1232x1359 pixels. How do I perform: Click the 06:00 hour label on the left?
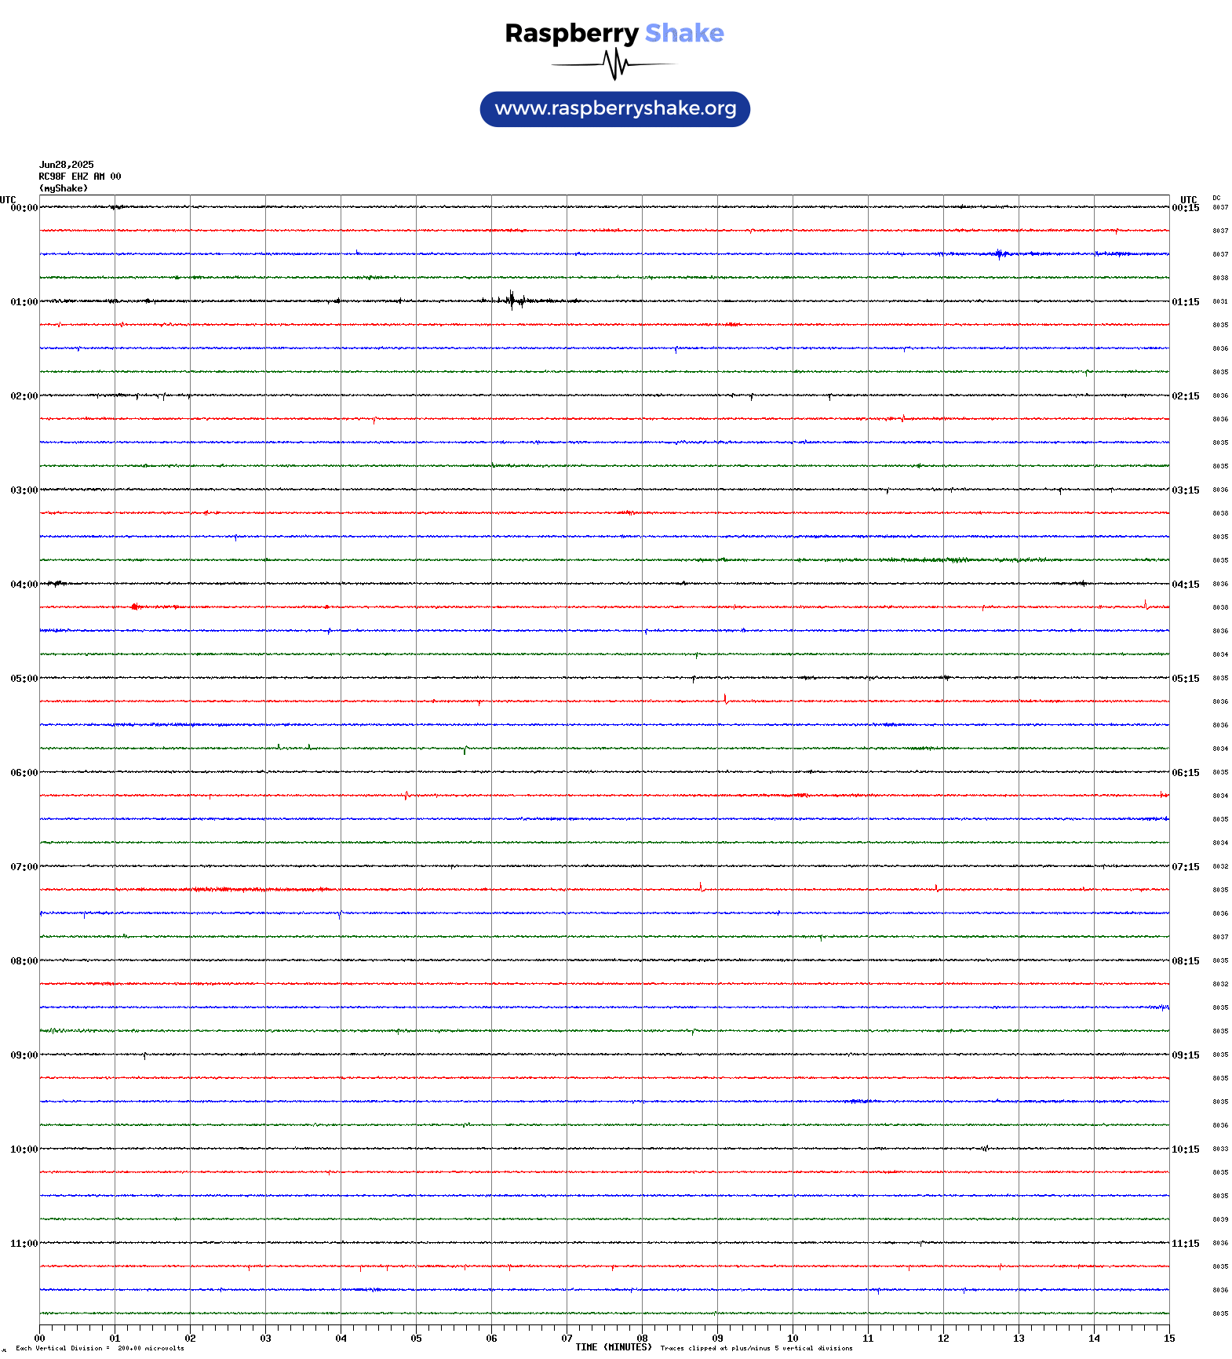(24, 773)
